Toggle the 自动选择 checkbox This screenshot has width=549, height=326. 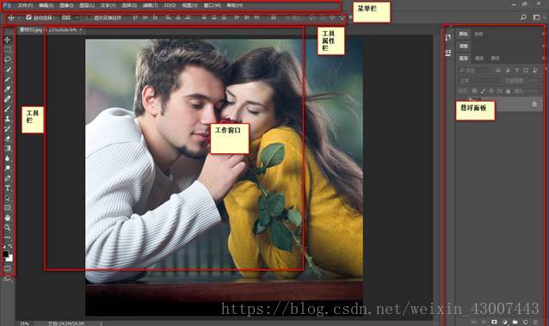pos(28,17)
